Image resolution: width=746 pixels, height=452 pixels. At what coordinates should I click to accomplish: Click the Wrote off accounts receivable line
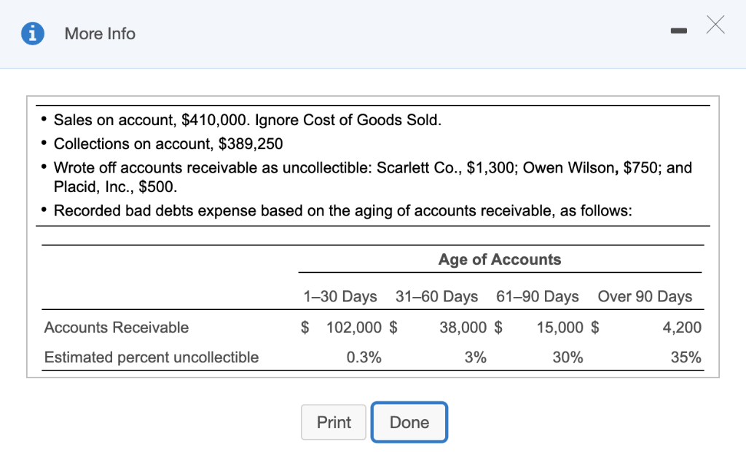point(372,177)
